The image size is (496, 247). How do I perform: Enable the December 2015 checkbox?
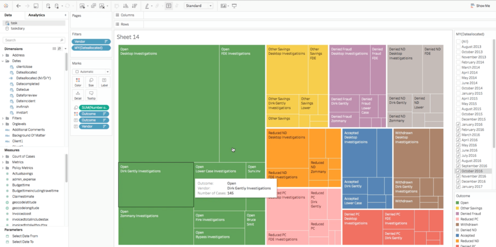coord(458,119)
